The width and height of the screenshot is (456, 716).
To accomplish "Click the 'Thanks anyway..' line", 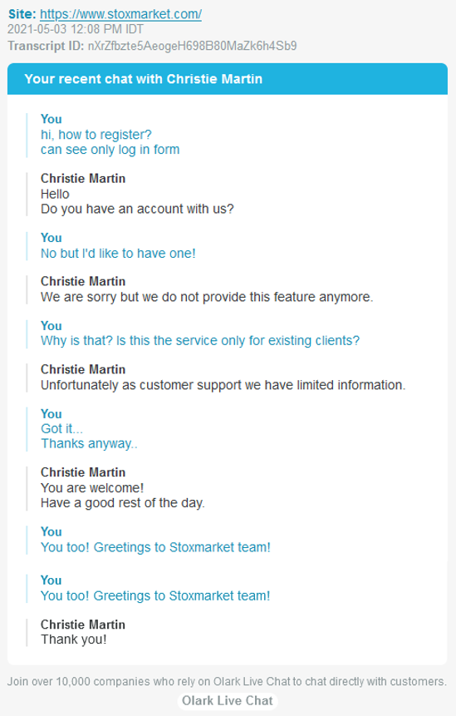I will (x=89, y=443).
